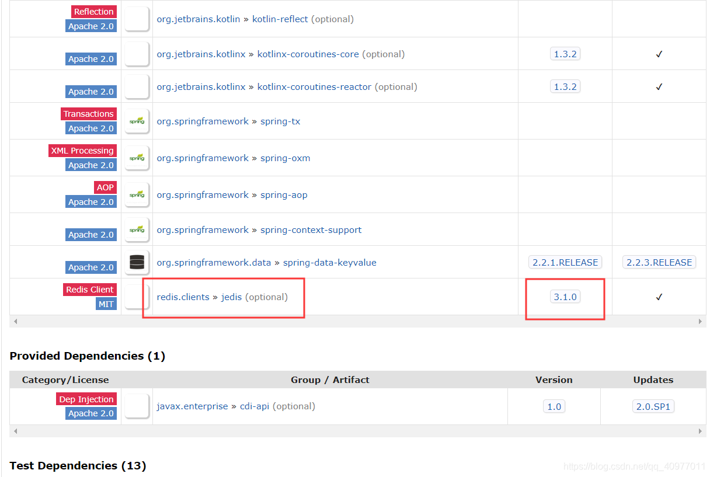Image resolution: width=710 pixels, height=477 pixels.
Task: Click the 2.2.3.RELEASE update badge
Action: pos(659,262)
